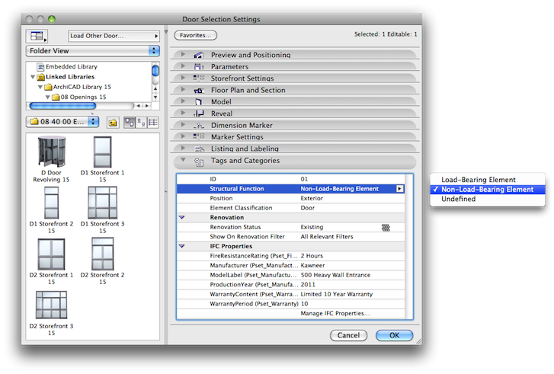Click the Cancel button
Viewport: 554px width, 374px height.
348,335
